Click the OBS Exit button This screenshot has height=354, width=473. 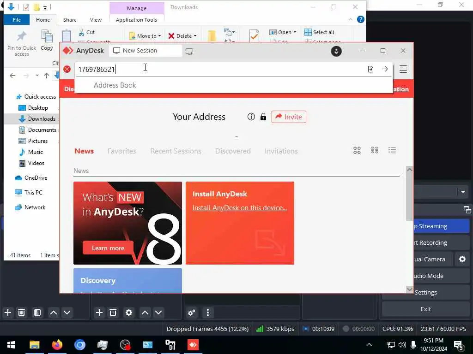coord(425,309)
